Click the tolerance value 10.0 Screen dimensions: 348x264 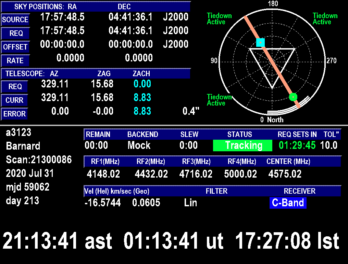(x=329, y=145)
